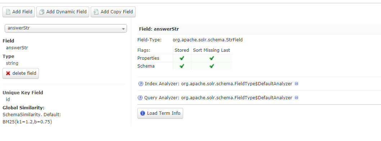The image size is (381, 141).
Task: Click the Add Copy Field icon
Action: [x=96, y=12]
